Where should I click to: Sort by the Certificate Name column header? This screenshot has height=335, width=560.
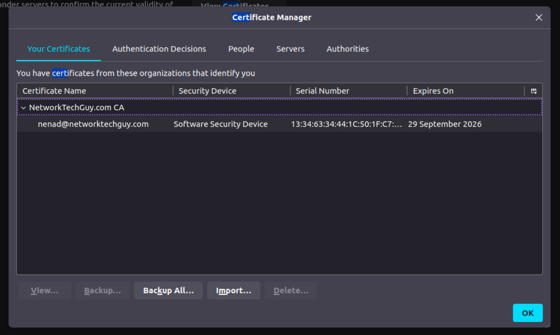(95, 91)
